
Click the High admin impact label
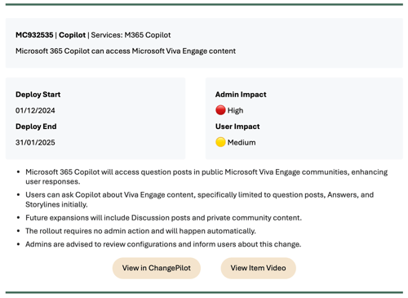235,110
